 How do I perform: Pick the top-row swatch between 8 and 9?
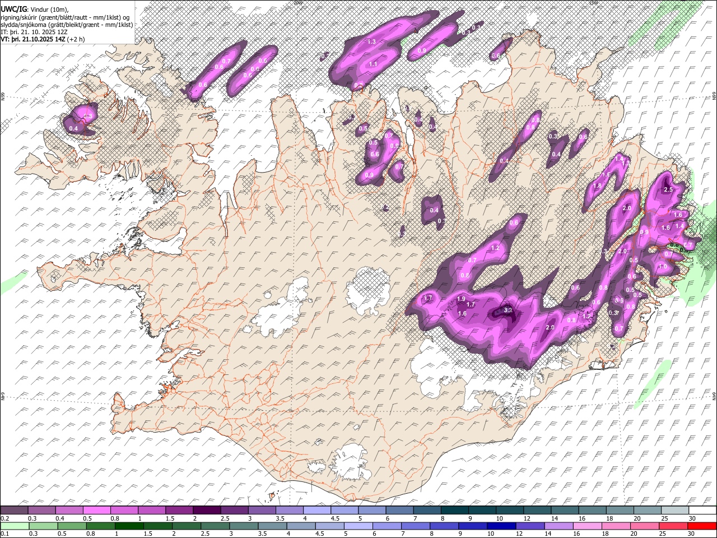[455, 511]
